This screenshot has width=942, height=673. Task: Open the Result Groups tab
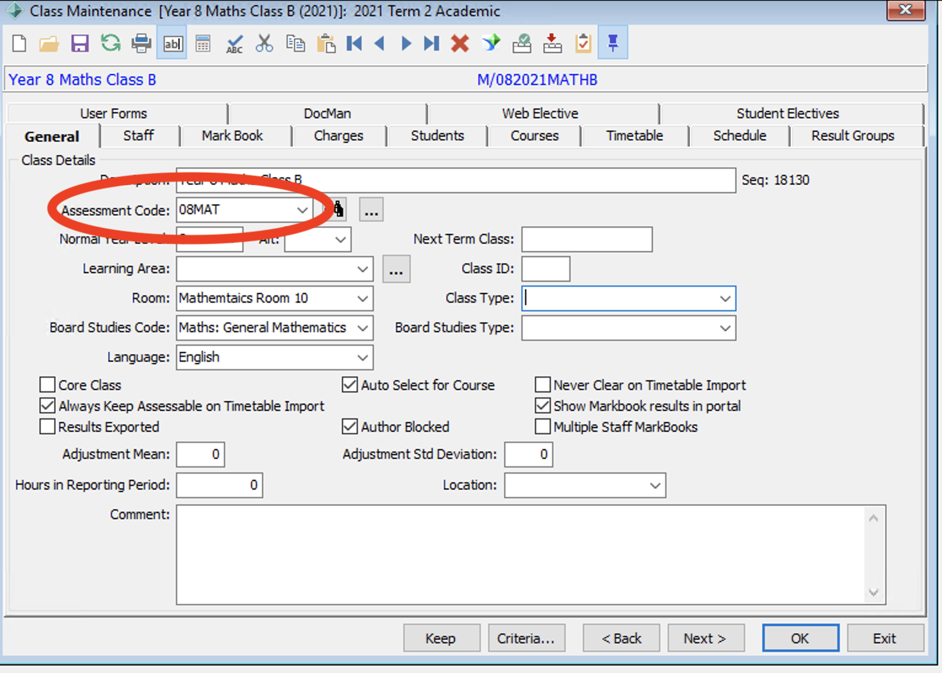click(853, 136)
